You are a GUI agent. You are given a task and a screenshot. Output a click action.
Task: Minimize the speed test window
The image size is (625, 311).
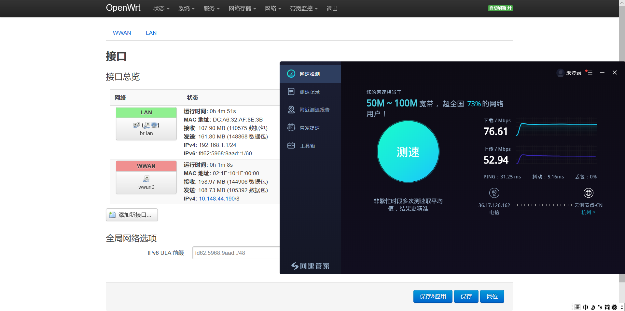[x=602, y=72]
